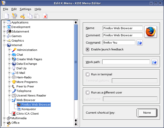164x128 pixels.
Task: Click the None shortcut key button
Action: click(147, 113)
